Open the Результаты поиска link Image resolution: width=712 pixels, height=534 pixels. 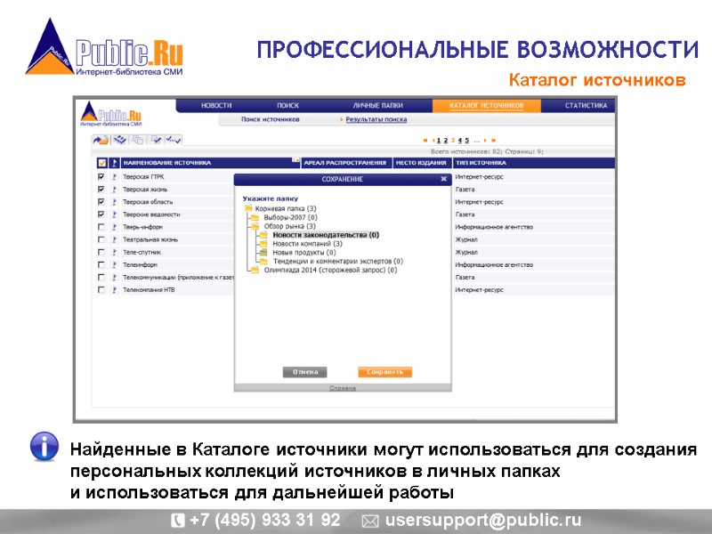coord(376,119)
